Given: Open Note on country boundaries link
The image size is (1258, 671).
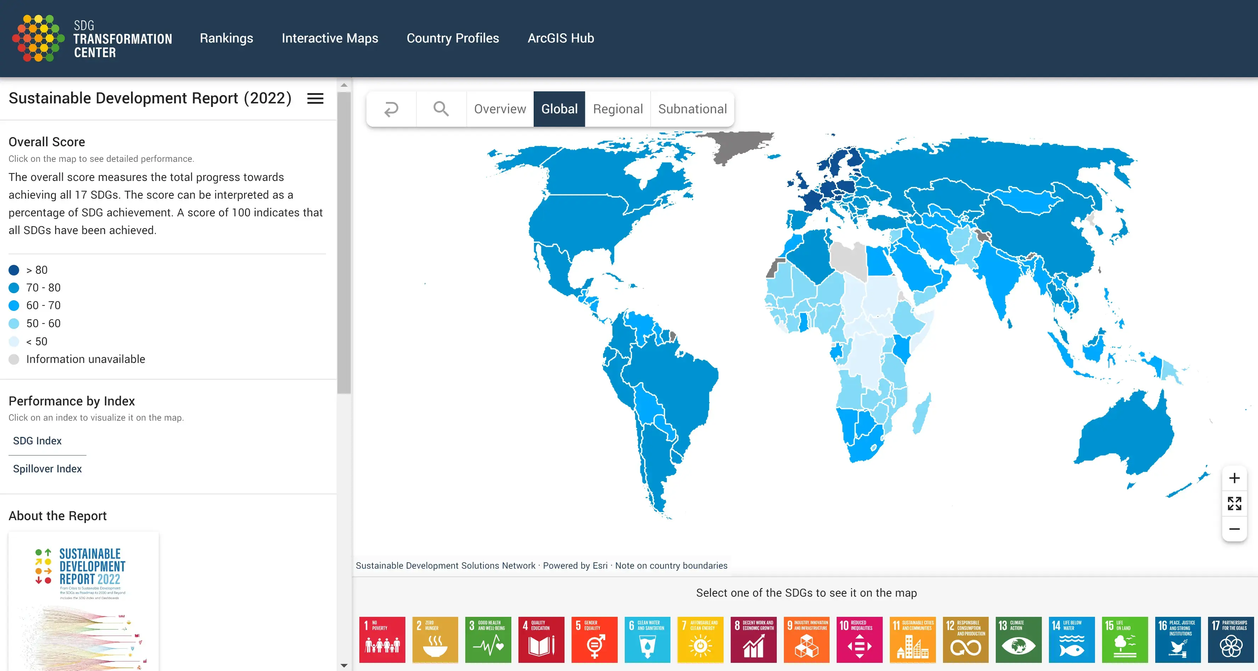Looking at the screenshot, I should (x=671, y=565).
